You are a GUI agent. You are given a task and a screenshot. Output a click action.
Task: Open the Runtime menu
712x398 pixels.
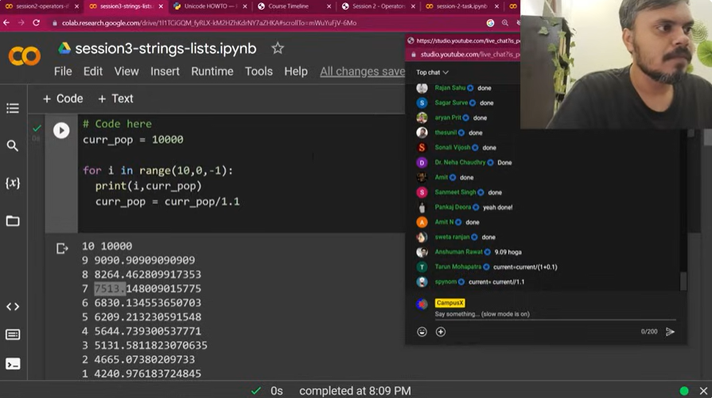pos(212,71)
